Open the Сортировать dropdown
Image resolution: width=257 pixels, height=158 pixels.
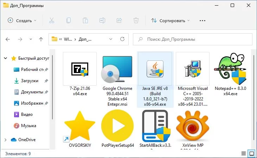click(x=170, y=21)
